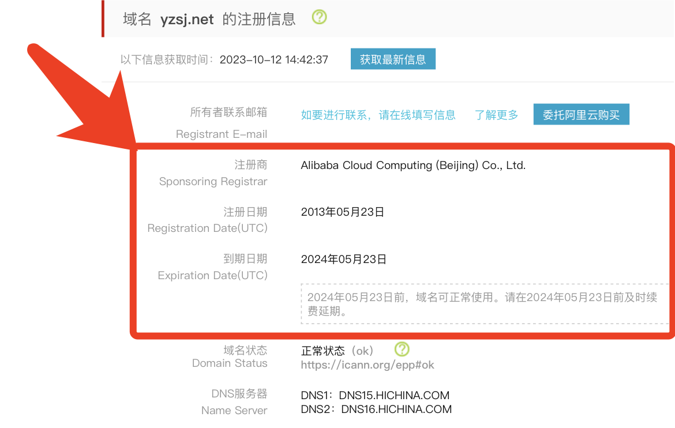Click the help icon beside the 注册信息 heading
The width and height of the screenshot is (675, 428).
pos(319,17)
